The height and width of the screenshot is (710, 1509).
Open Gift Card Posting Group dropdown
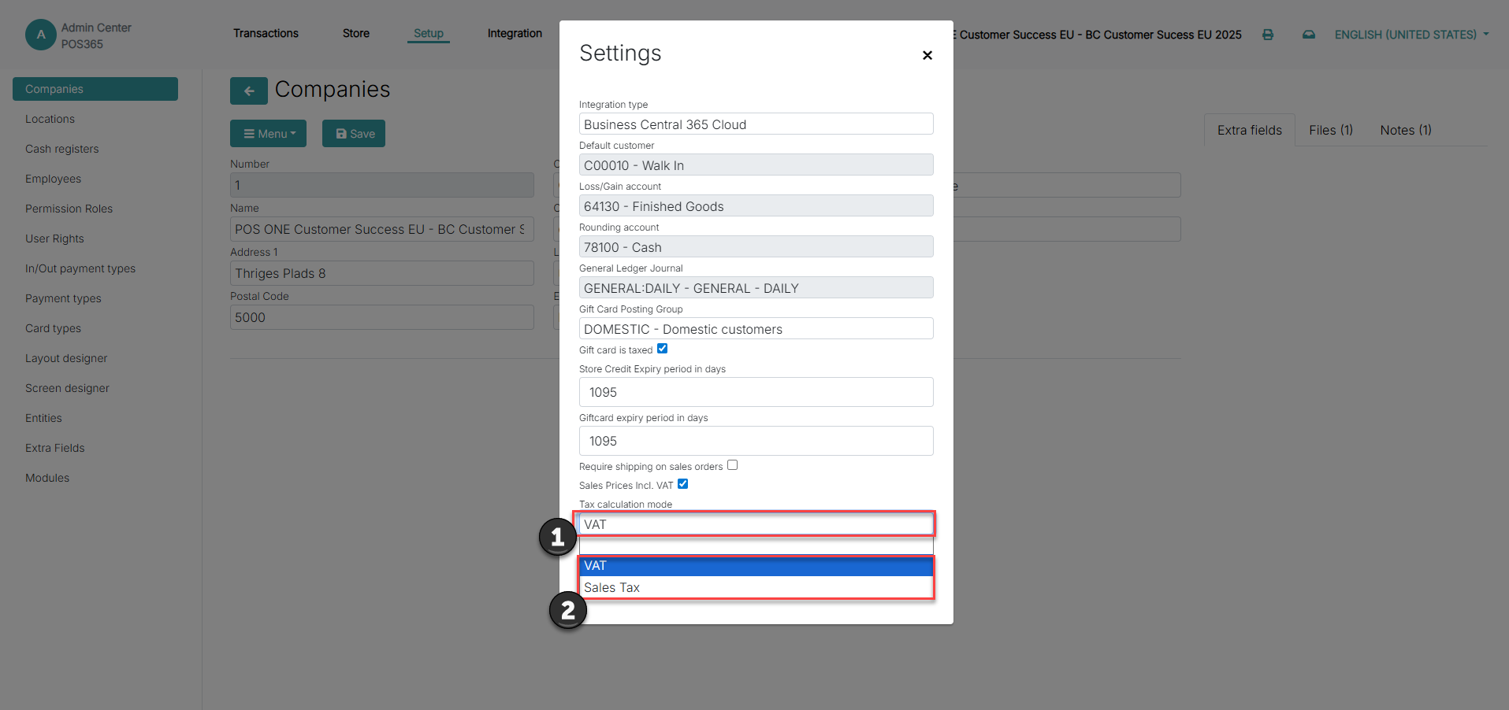coord(756,329)
